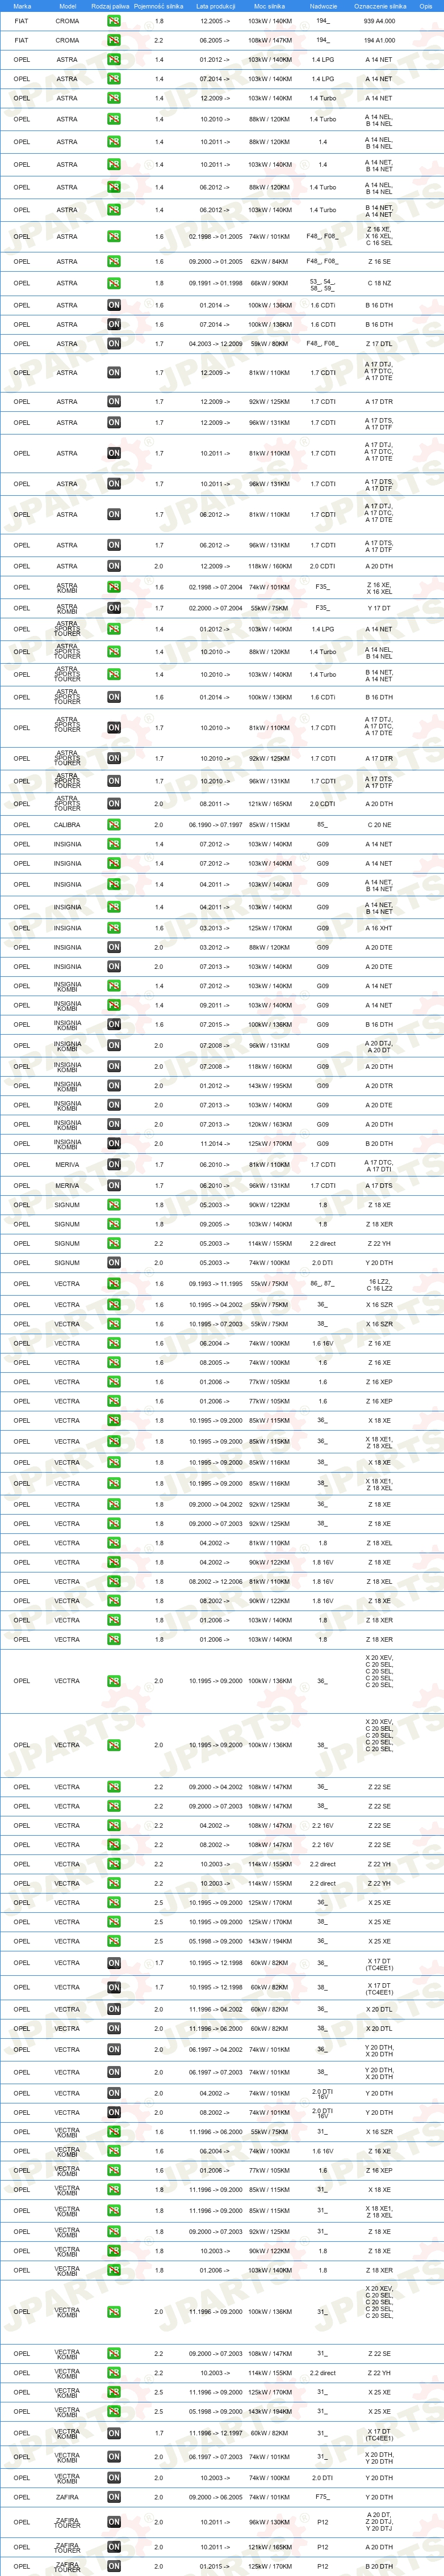Click diesel icon in Signum Y 20 DTH row
Viewport: 444px width, 2576px height.
[114, 1263]
